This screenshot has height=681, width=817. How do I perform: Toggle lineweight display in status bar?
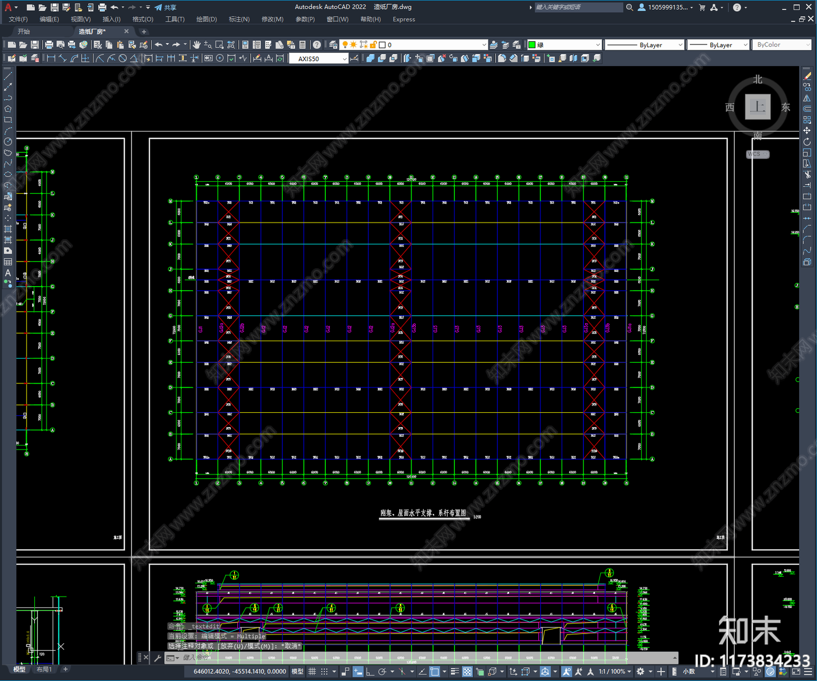pyautogui.click(x=454, y=671)
